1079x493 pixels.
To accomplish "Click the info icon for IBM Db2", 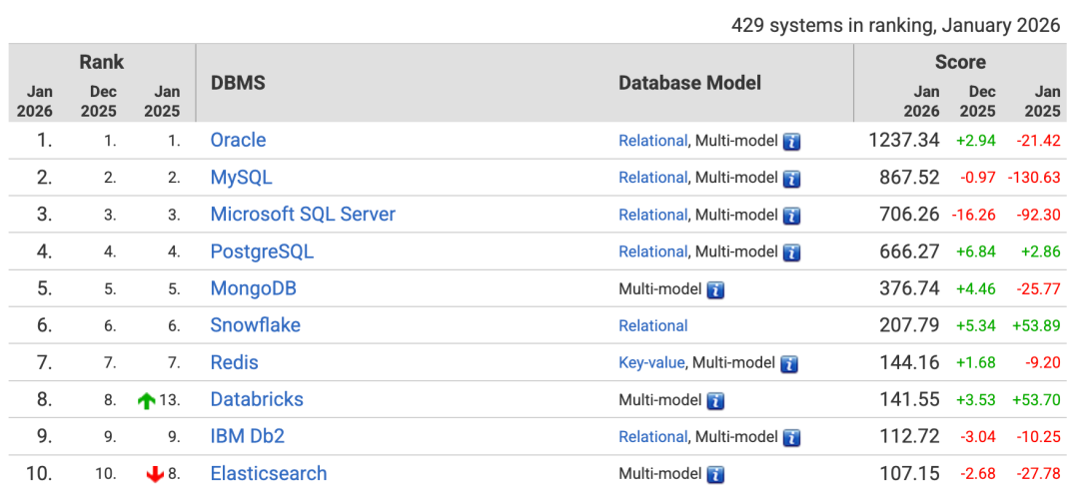I will point(791,437).
